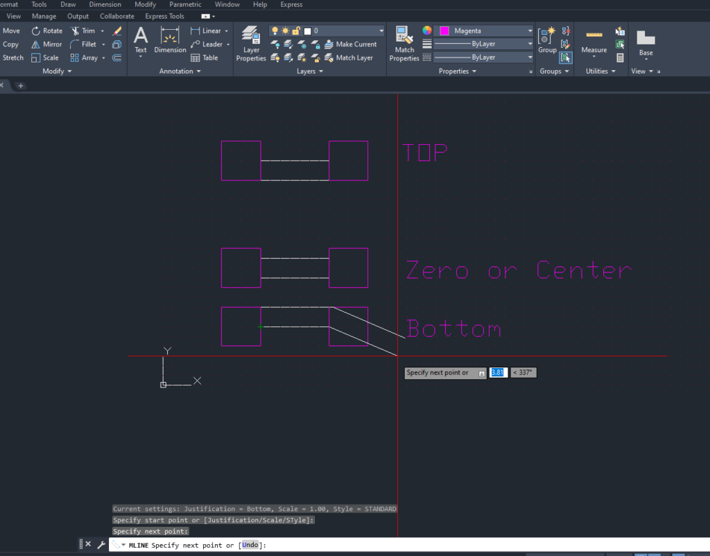Open the Parametric menu
The image size is (710, 556).
click(x=184, y=5)
